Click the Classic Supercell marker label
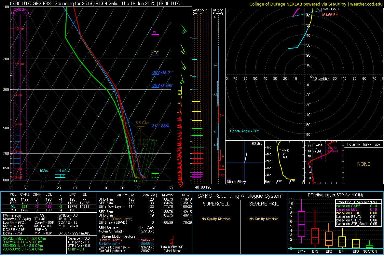This screenshot has height=255, width=384. [x=333, y=149]
